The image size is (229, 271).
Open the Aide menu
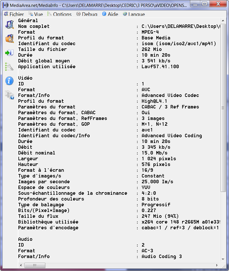[x=110, y=14]
